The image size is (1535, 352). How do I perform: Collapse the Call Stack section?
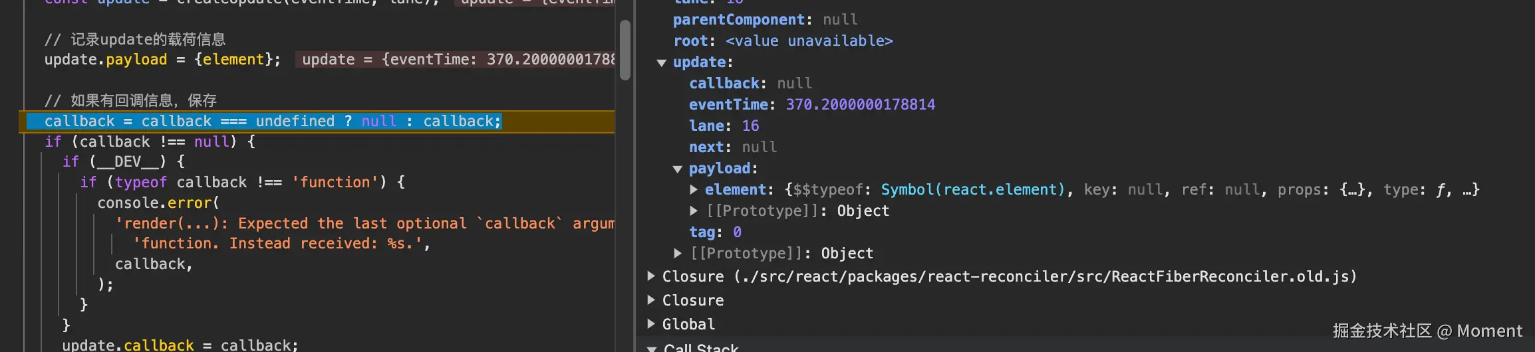[x=652, y=347]
